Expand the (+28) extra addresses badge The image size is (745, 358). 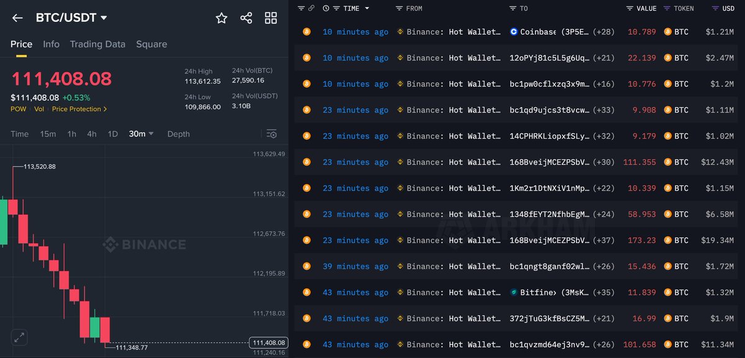605,32
